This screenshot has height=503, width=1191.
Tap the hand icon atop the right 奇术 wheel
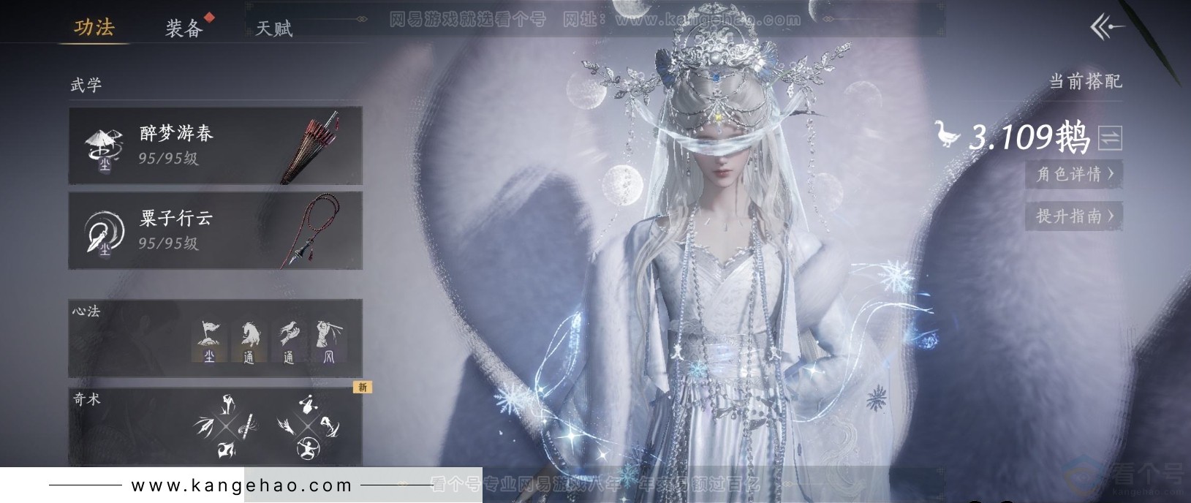308,403
